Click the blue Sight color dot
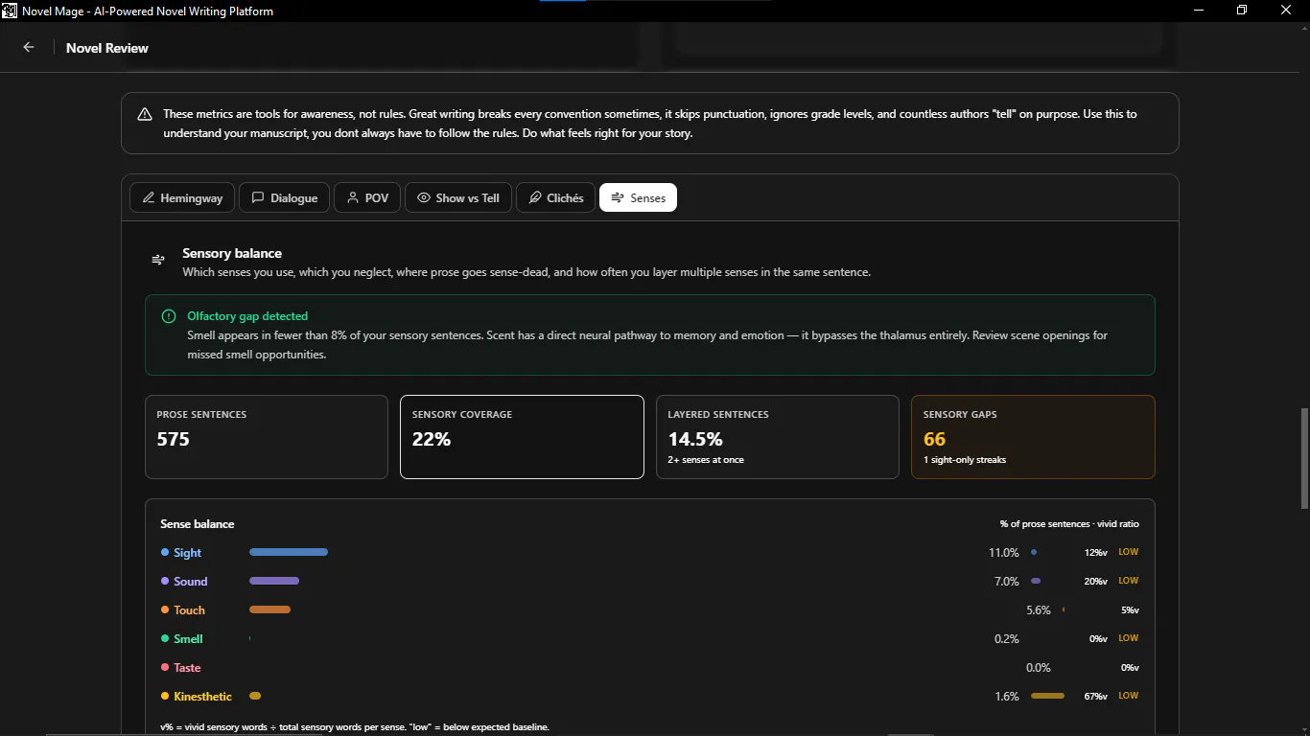This screenshot has width=1310, height=736. (165, 553)
